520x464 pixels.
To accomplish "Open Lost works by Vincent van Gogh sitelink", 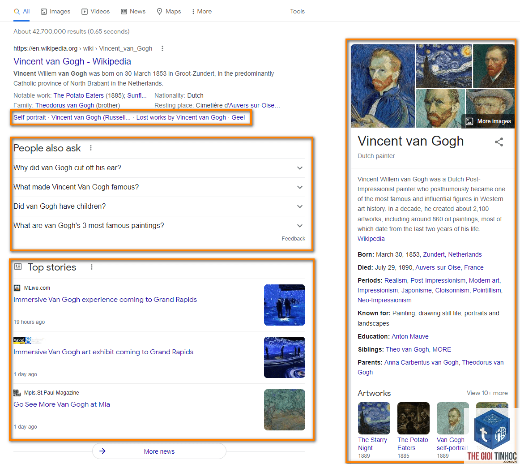I will pyautogui.click(x=181, y=117).
